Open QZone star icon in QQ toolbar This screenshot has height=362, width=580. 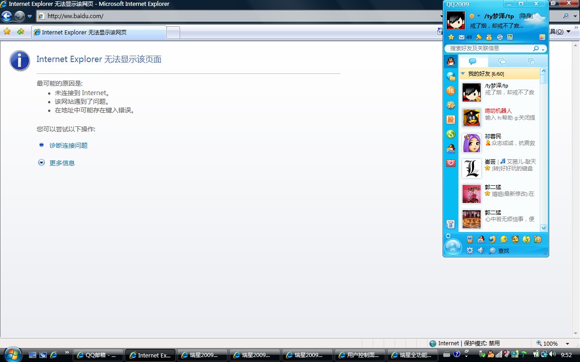(x=451, y=37)
